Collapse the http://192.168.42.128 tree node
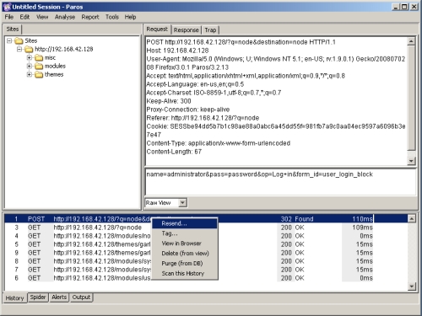This screenshot has height=316, width=422. (19, 50)
